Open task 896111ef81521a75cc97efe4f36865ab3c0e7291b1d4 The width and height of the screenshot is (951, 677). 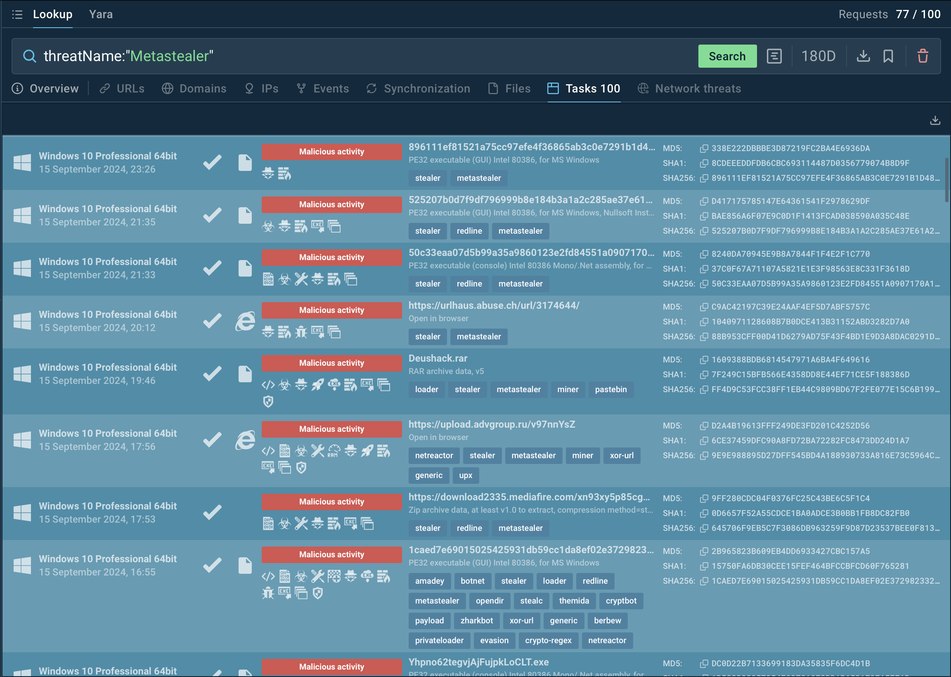(531, 147)
